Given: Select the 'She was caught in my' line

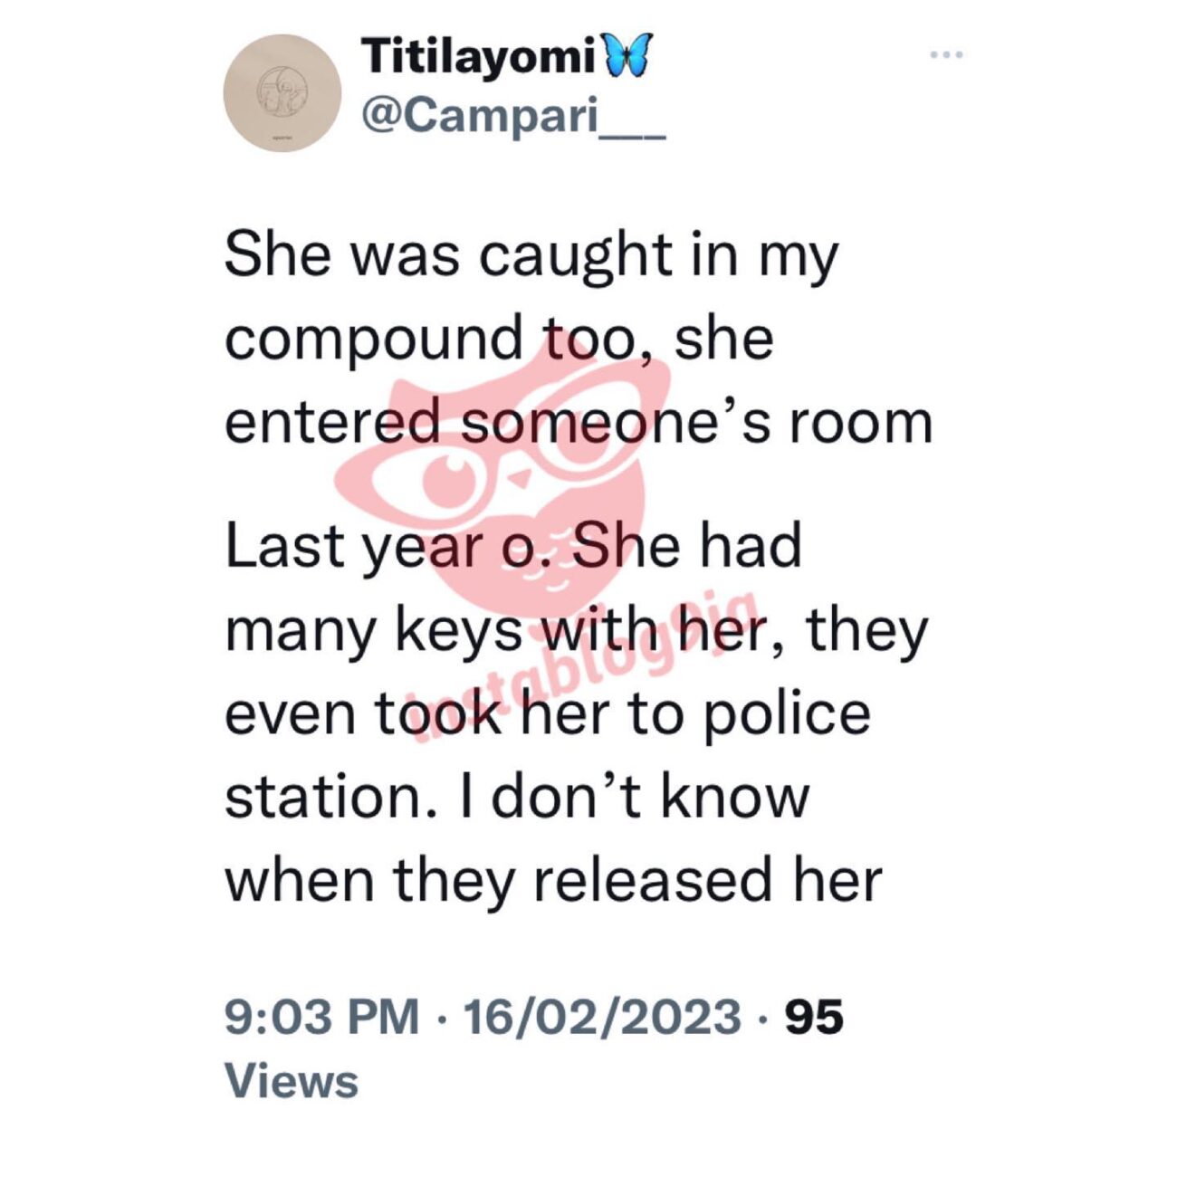Looking at the screenshot, I should pyautogui.click(x=531, y=256).
